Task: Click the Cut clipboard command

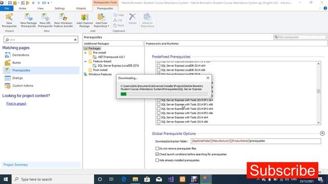Action: click(118, 20)
